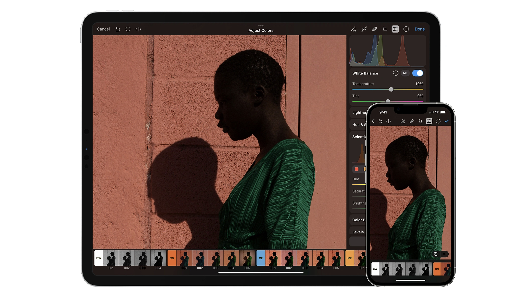
Task: Tap the ML Super Resolution arrows icon on iPad
Action: pos(364,29)
